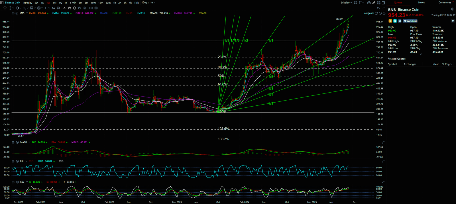Enable the magnet snap tool
This screenshot has width=456, height=204.
(x=70, y=8)
